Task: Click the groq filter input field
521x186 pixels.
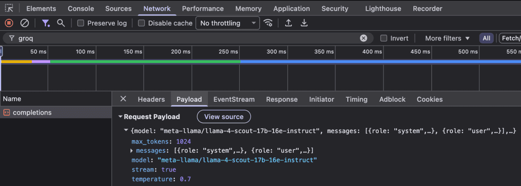Action: [x=188, y=38]
